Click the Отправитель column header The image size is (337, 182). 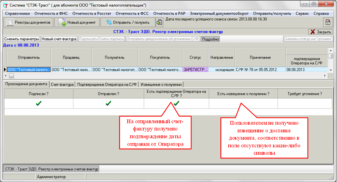click(29, 58)
